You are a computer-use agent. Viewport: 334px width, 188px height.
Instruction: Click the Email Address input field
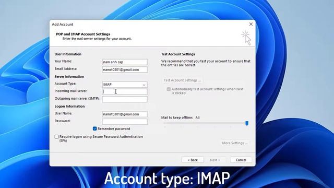(125, 69)
